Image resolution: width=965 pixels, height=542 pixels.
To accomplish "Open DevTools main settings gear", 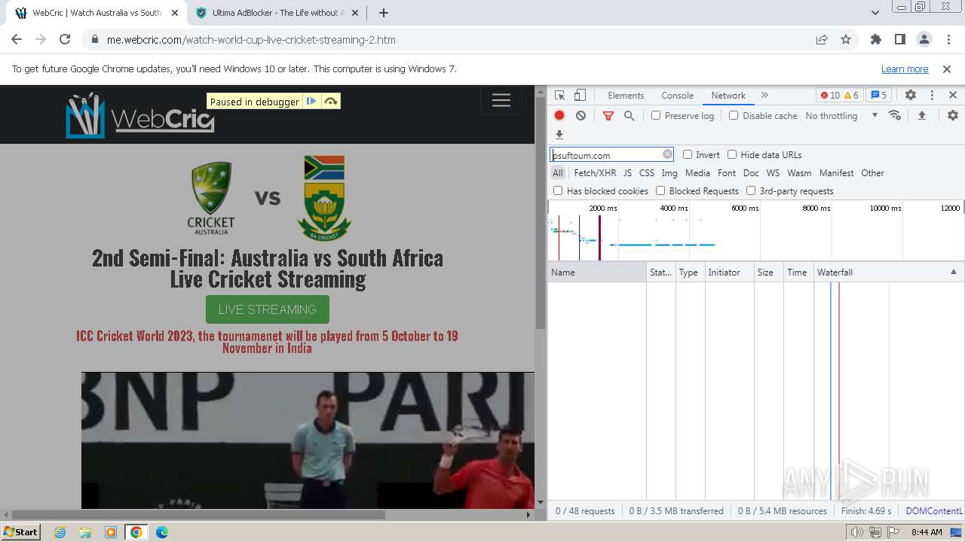I will click(x=911, y=96).
